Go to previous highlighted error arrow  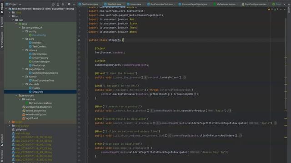click(x=281, y=9)
